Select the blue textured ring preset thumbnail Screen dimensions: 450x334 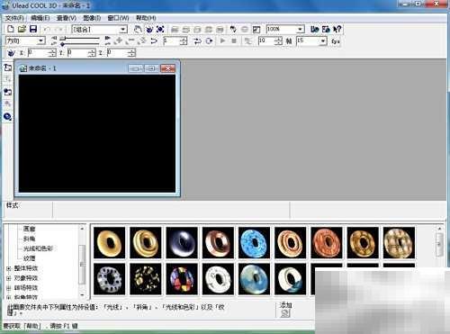coord(254,243)
